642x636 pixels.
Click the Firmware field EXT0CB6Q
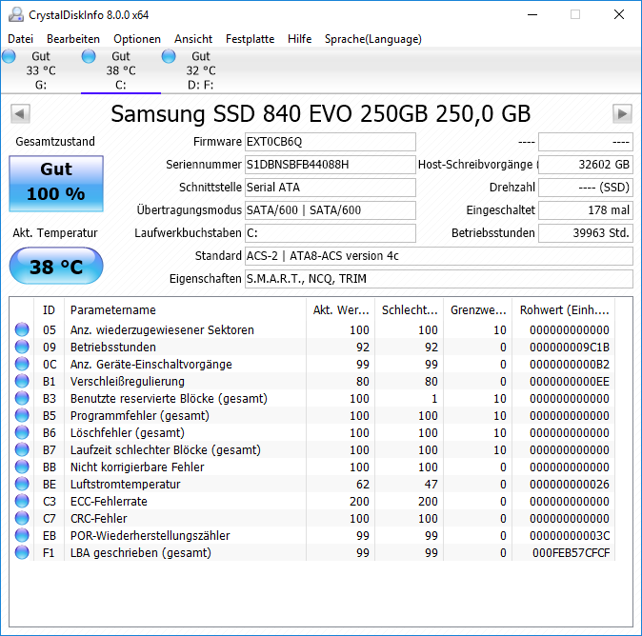330,142
